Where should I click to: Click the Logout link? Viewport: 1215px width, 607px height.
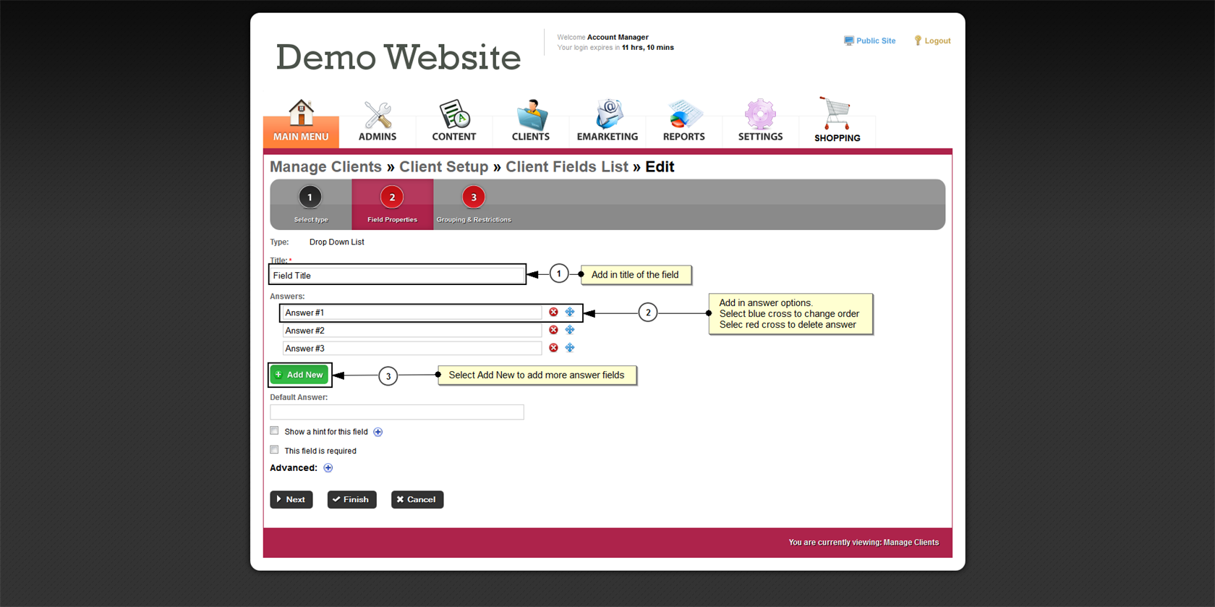pos(937,41)
